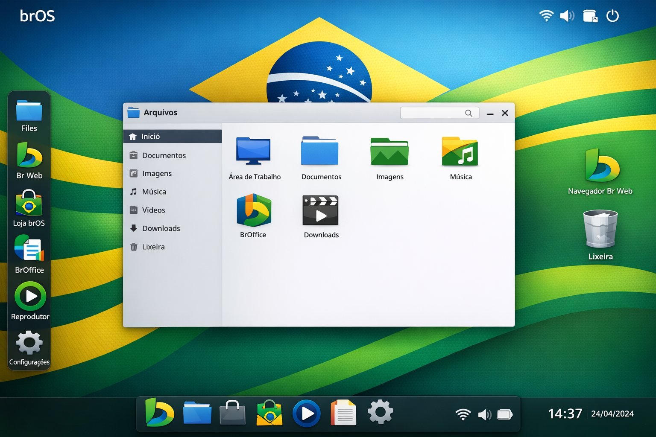Launch Br Web browser from the dock
The height and width of the screenshot is (437, 656).
(x=29, y=158)
